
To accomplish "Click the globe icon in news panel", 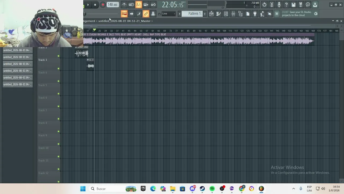I will point(316,14).
